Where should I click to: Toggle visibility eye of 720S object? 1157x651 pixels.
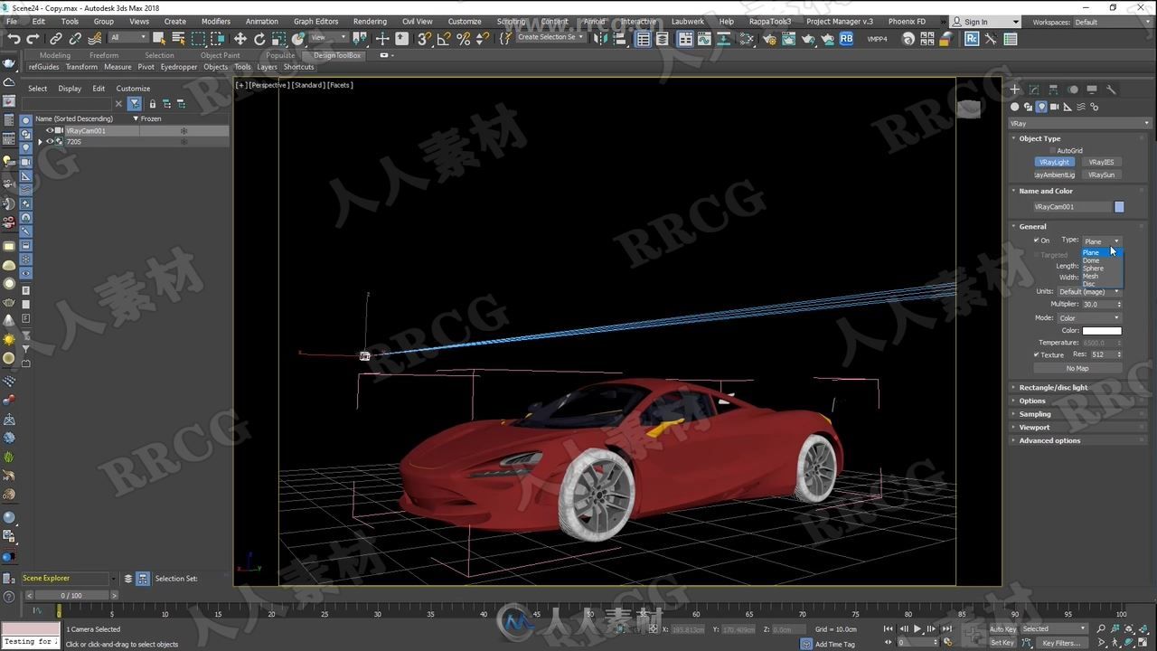point(50,142)
